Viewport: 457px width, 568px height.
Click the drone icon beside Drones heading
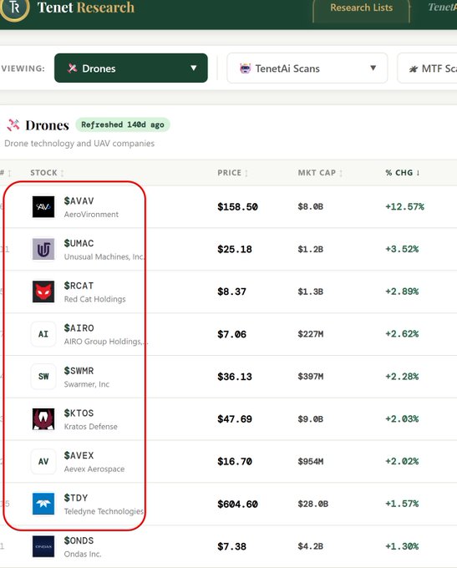click(x=13, y=125)
